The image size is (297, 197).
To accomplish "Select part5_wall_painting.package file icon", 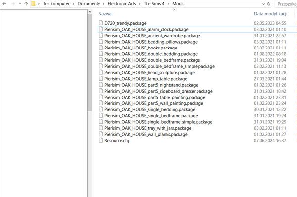I will click(101, 103).
